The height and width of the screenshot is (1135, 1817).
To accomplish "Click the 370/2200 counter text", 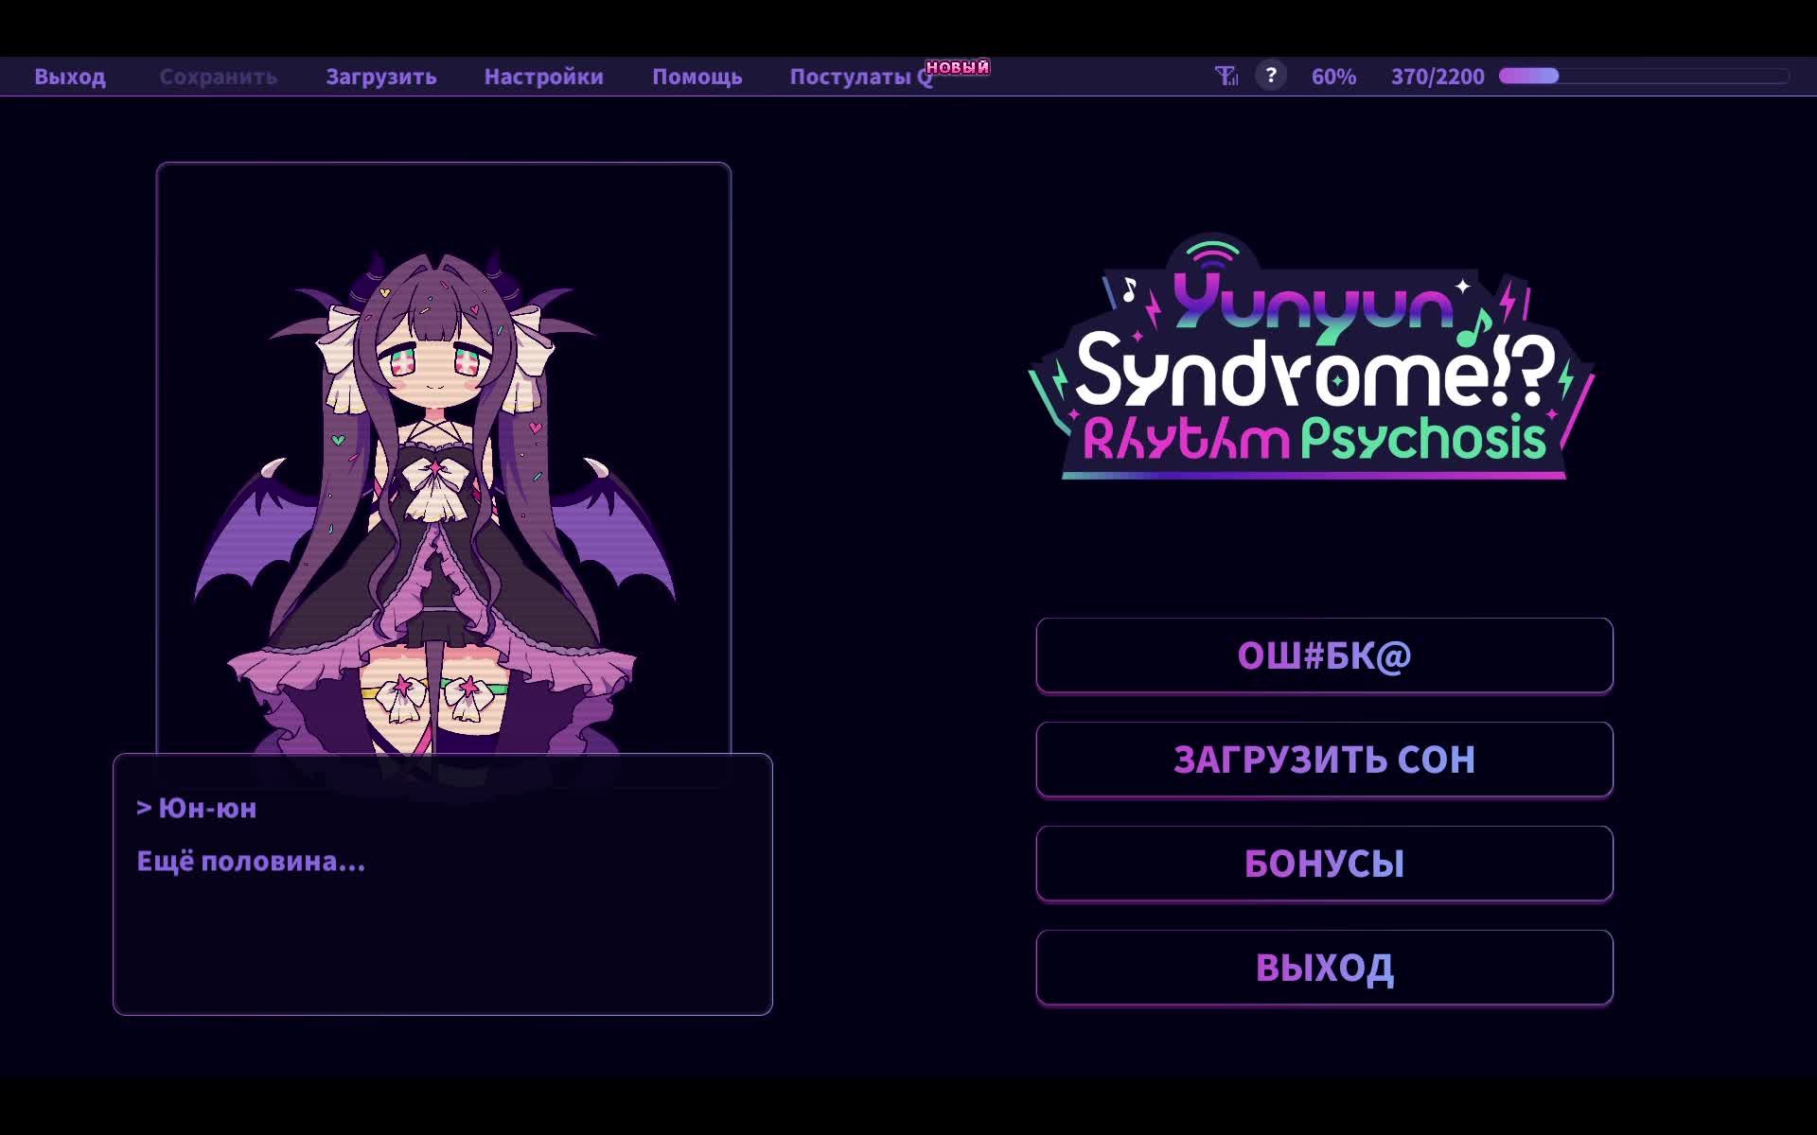I will click(x=1438, y=77).
